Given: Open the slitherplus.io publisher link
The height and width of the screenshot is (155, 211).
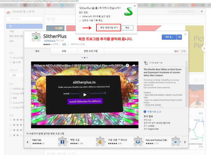Looking at the screenshot, I should [x=50, y=41].
